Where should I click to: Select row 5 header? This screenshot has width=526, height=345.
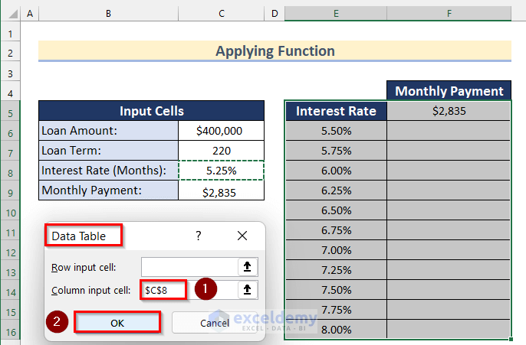coord(11,112)
